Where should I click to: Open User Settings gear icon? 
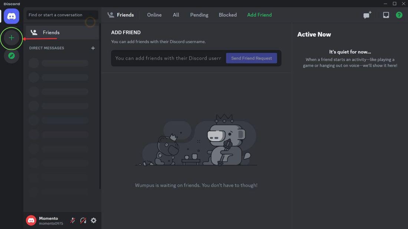point(93,220)
